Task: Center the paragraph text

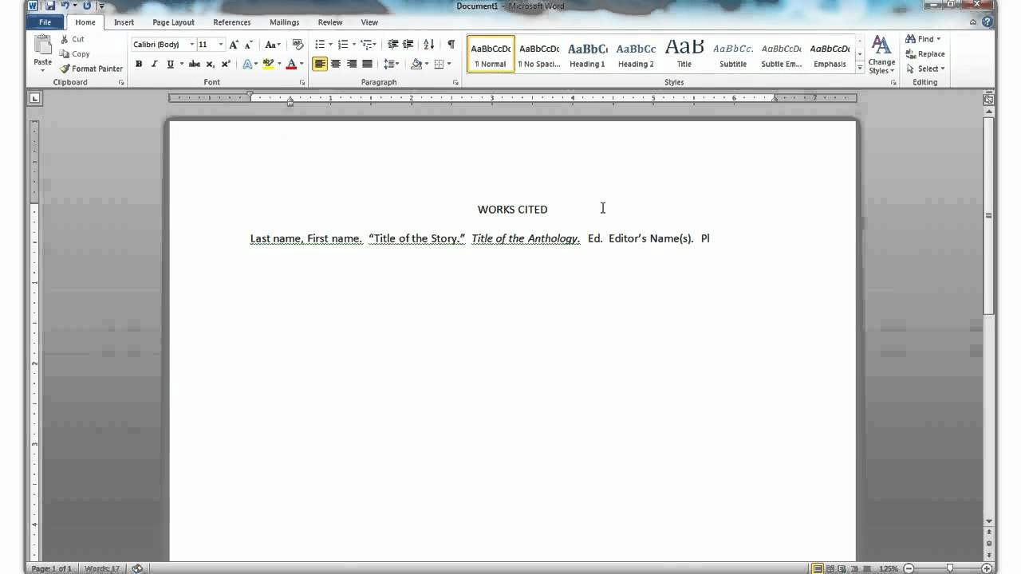Action: pos(336,64)
